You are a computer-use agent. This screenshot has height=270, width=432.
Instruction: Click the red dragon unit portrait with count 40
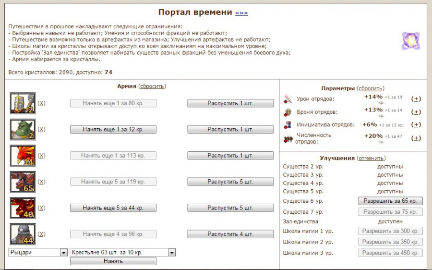[x=23, y=208]
